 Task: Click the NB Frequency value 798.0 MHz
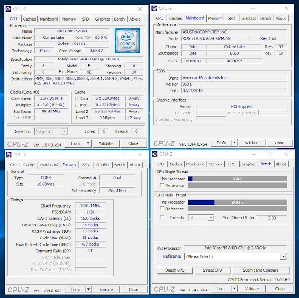click(117, 190)
